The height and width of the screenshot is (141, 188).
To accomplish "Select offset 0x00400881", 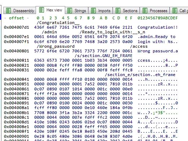I will click(x=17, y=98).
